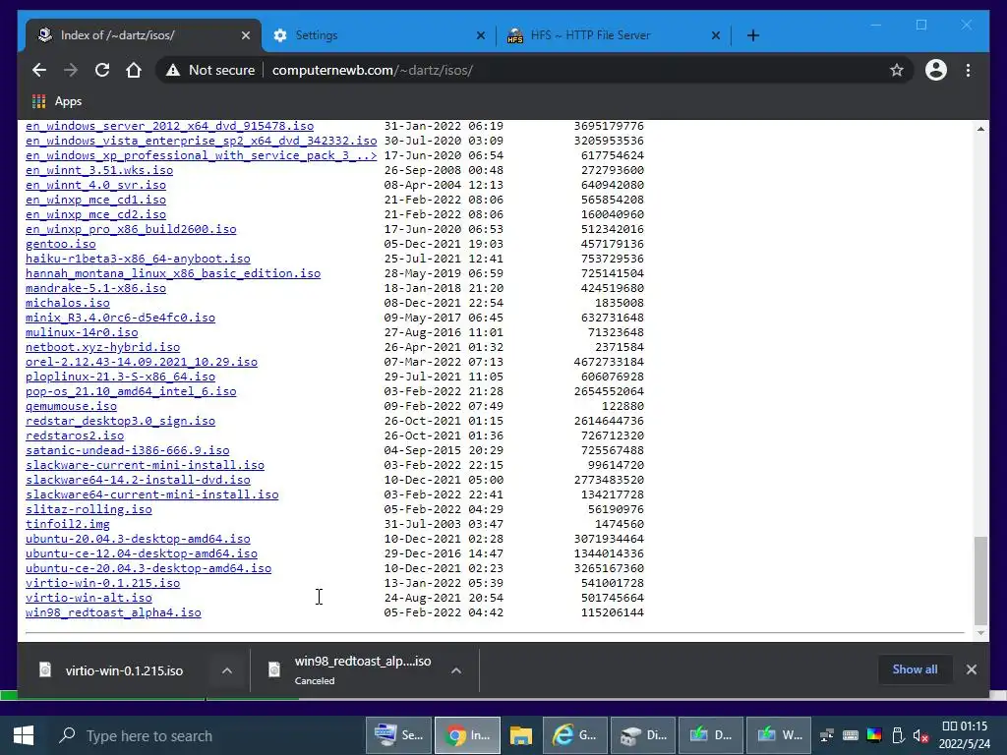Viewport: 1007px width, 755px height.
Task: Close the Settings tab
Action: (480, 35)
